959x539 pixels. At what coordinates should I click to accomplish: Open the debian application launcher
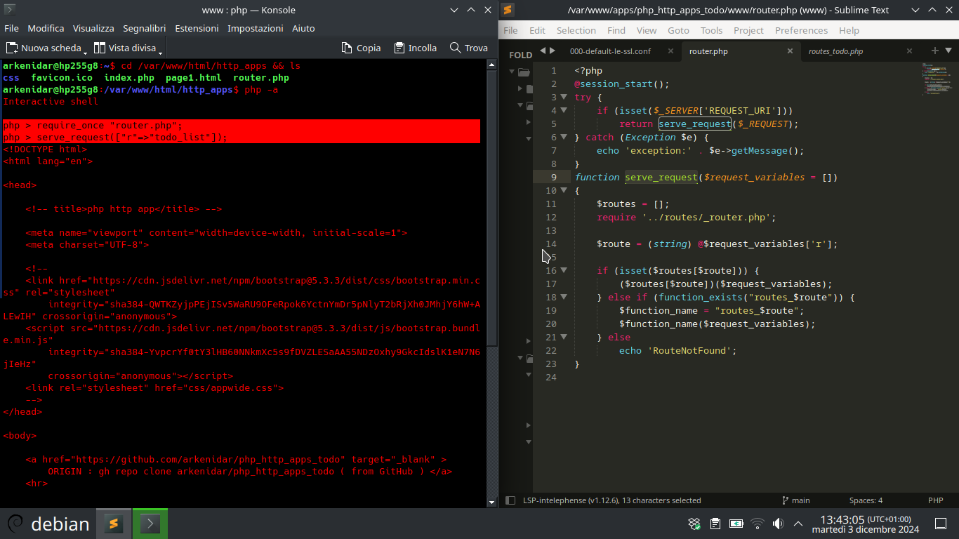tap(48, 524)
